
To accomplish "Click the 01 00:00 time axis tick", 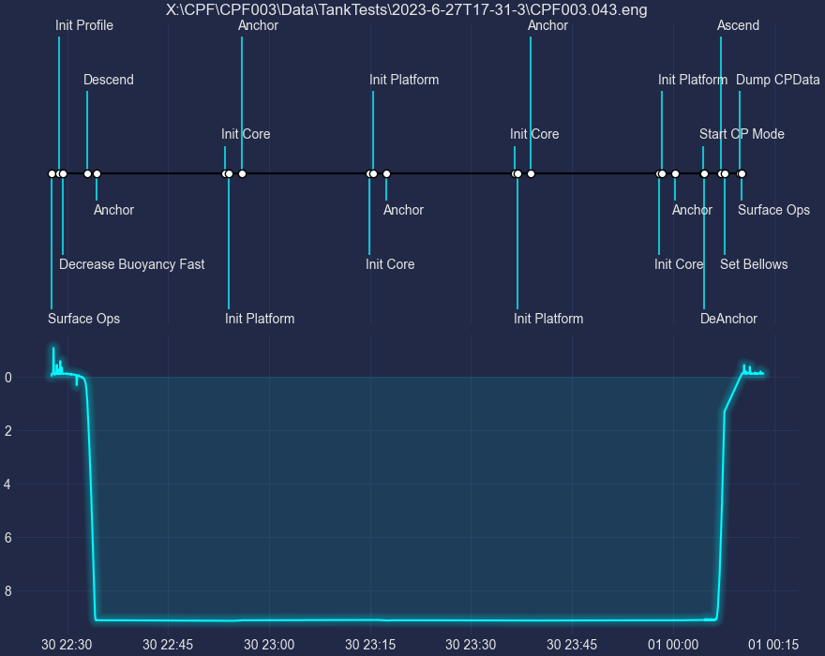I will [x=673, y=645].
